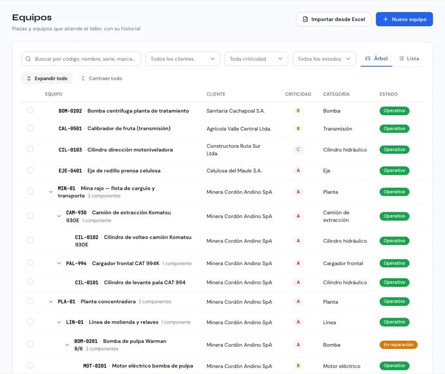Click Contraer todo button

coord(101,78)
